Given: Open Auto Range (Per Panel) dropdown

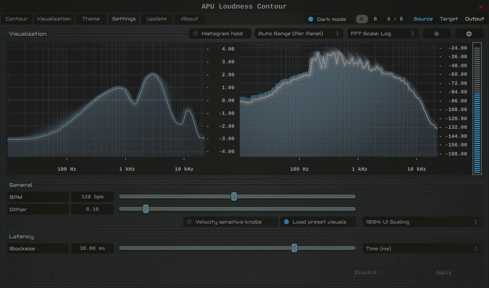Looking at the screenshot, I should point(299,34).
